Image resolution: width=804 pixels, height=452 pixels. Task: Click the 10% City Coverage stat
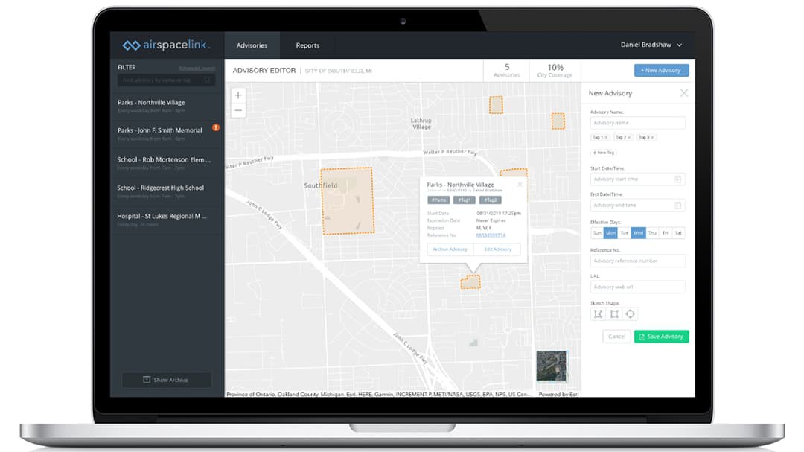555,70
